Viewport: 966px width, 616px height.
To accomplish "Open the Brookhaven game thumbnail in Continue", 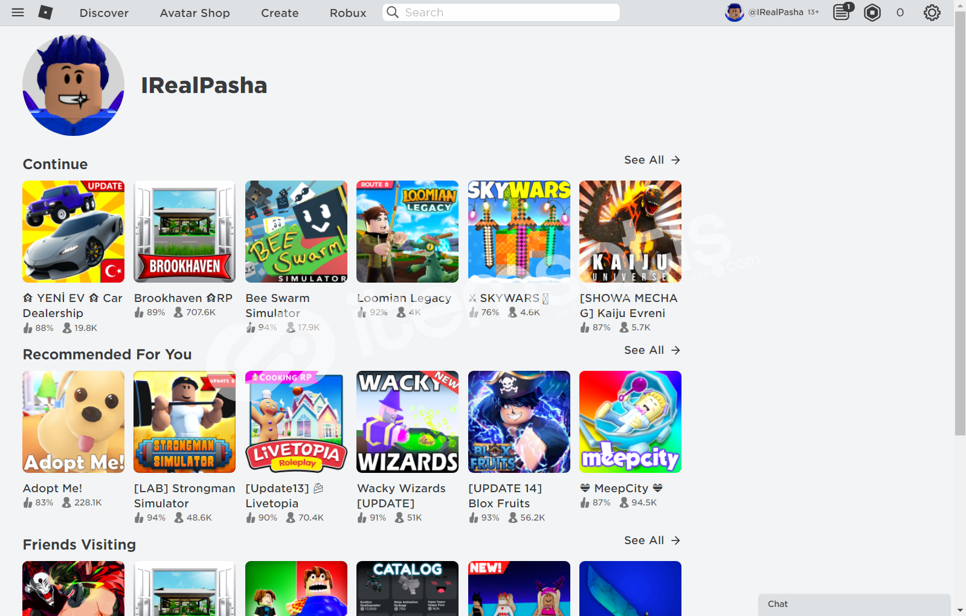I will pos(185,231).
